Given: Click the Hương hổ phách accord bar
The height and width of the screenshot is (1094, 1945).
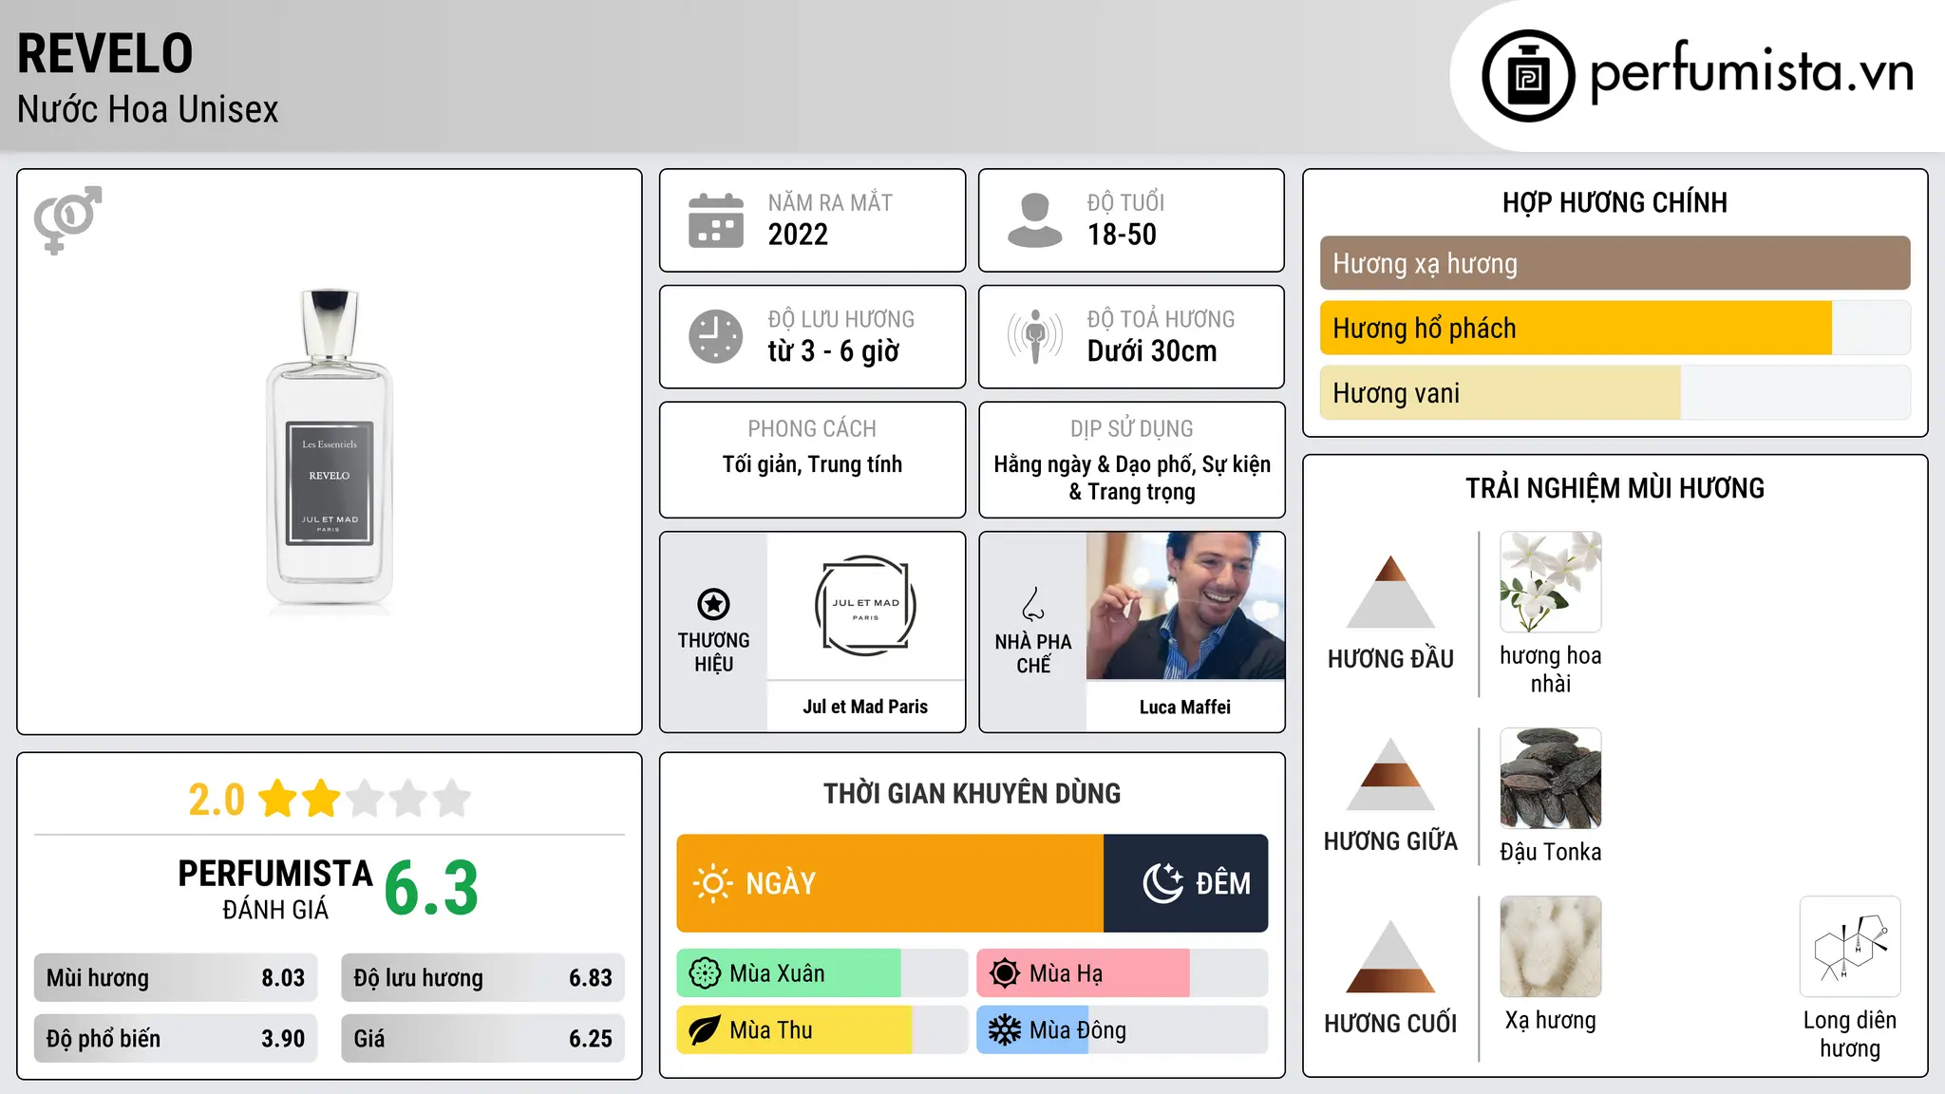Looking at the screenshot, I should 1615,328.
